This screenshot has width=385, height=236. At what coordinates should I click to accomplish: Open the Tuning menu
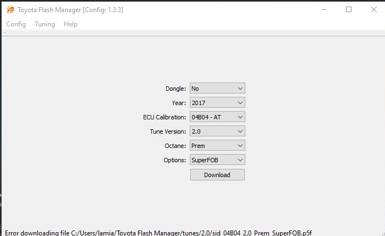(45, 24)
